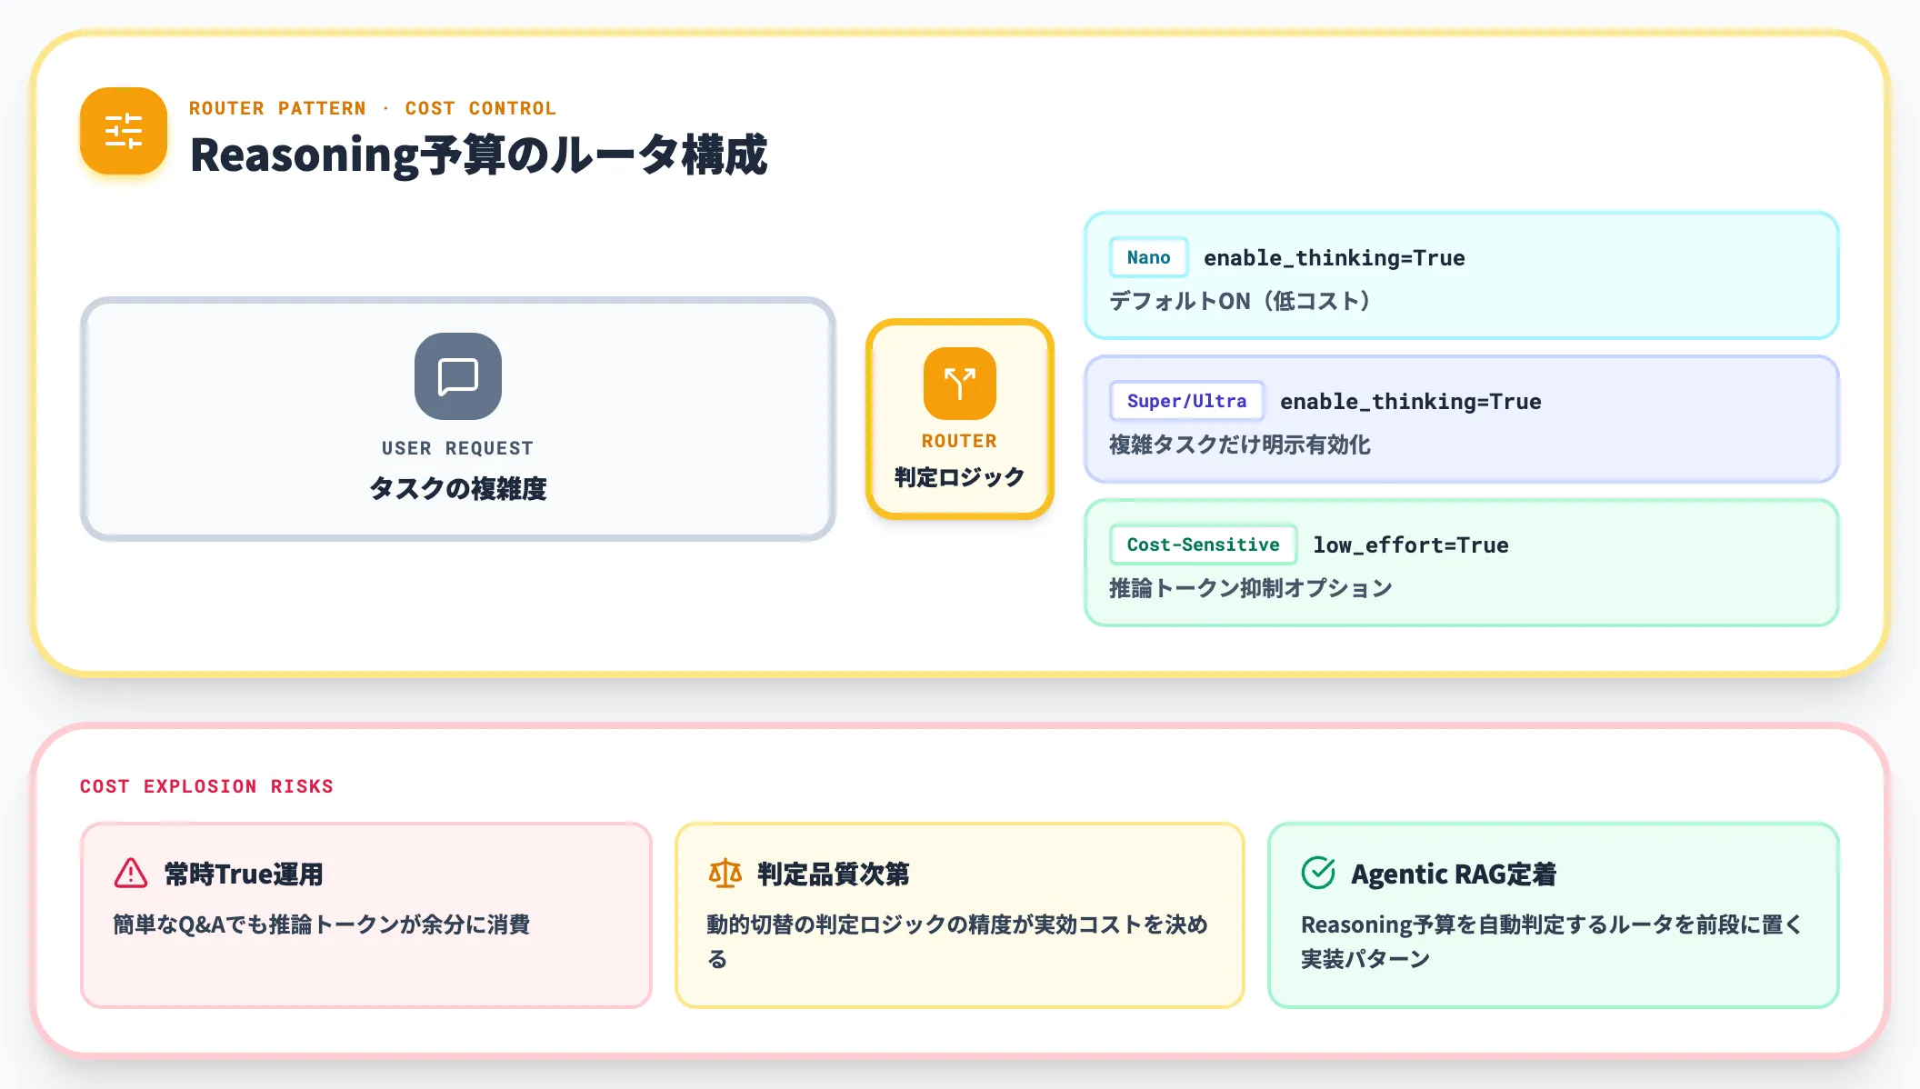Click the orange router split-arrow icon

point(960,384)
